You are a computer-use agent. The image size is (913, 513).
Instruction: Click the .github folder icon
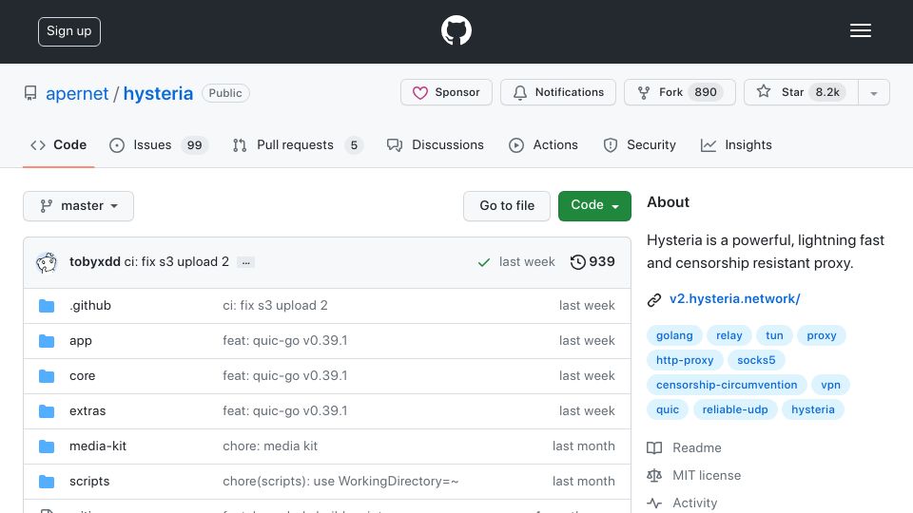[x=47, y=305]
